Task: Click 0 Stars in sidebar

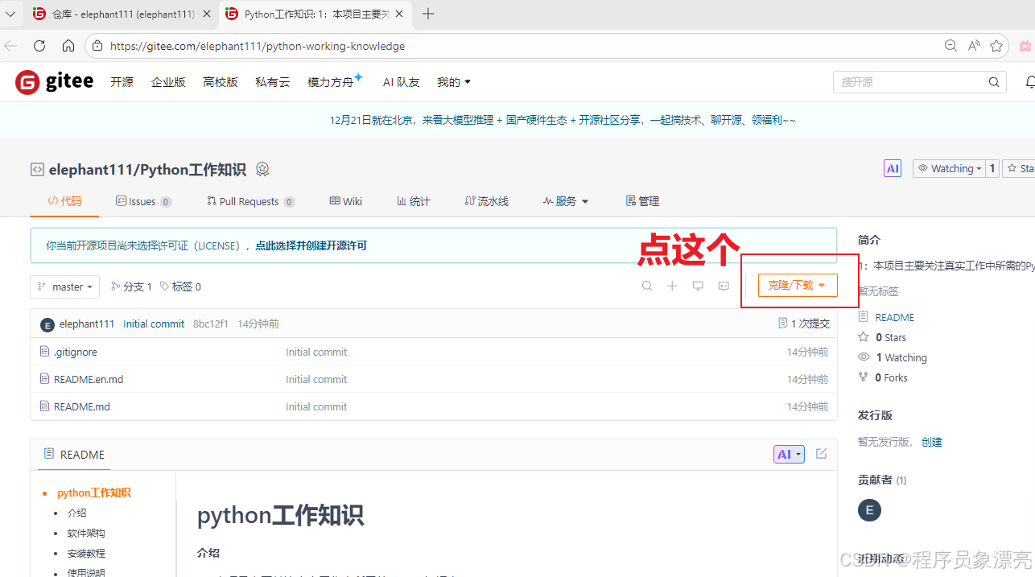Action: coord(891,337)
